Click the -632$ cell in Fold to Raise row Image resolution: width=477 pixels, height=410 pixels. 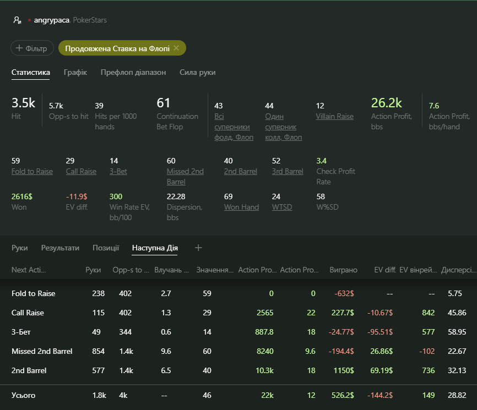click(344, 293)
